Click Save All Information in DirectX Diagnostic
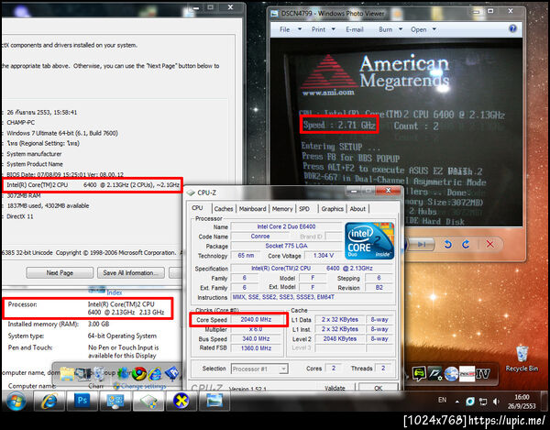550x430 pixels. [x=130, y=272]
